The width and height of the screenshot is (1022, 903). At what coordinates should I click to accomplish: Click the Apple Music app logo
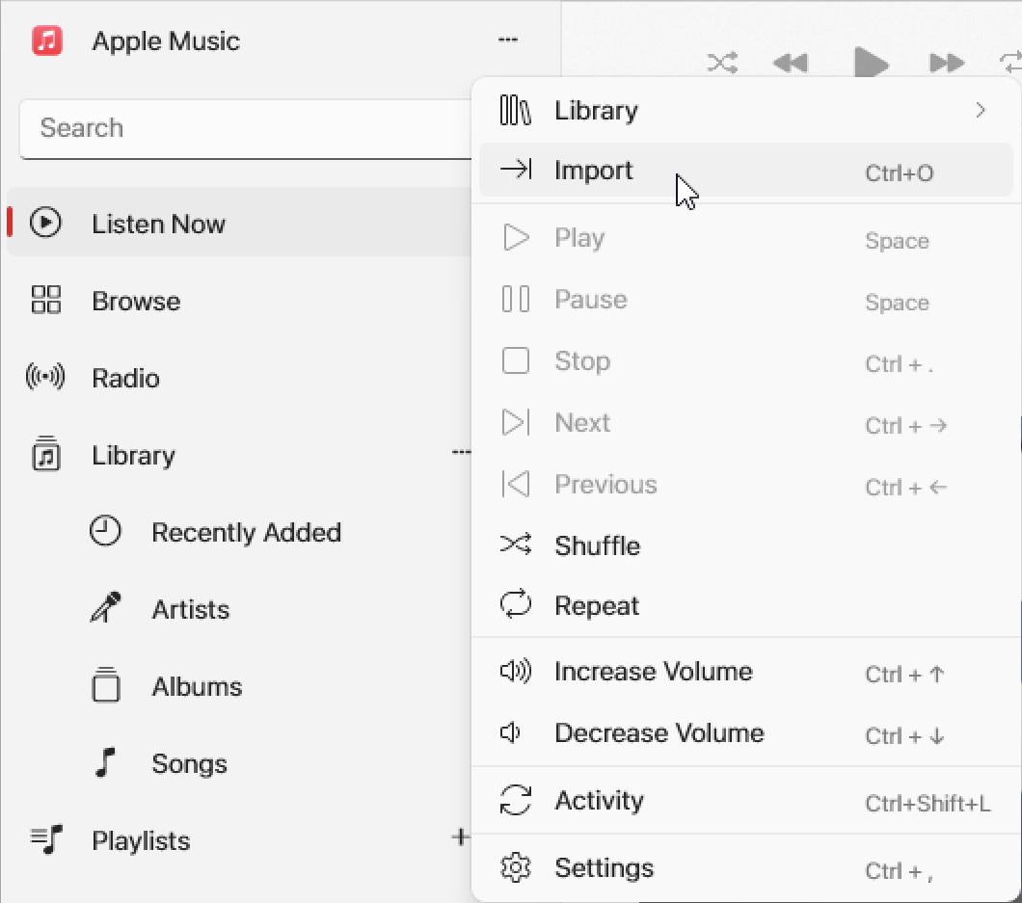[x=47, y=40]
